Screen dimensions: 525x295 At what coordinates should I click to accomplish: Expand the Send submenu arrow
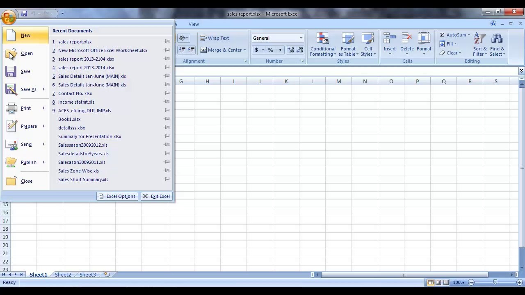(x=44, y=144)
